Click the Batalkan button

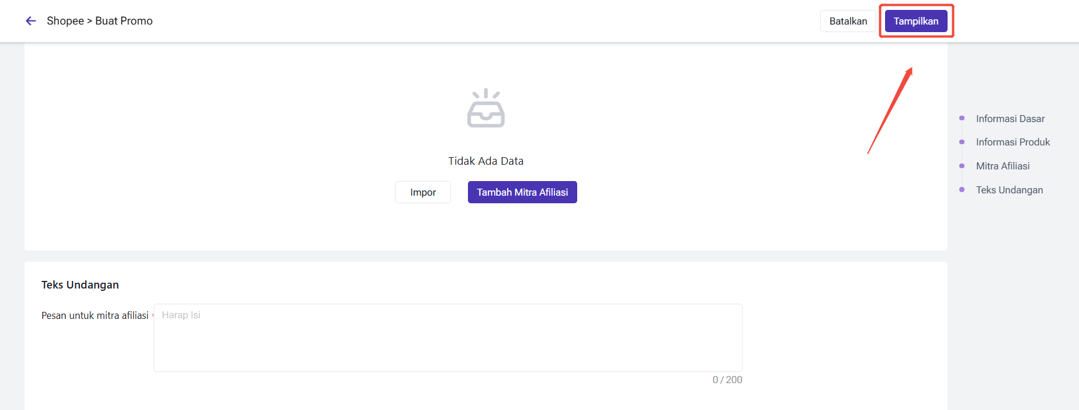[x=848, y=21]
